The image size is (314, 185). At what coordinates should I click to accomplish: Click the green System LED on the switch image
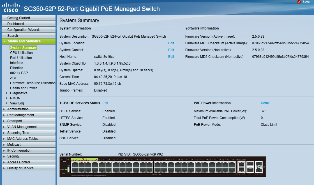coord(66,170)
